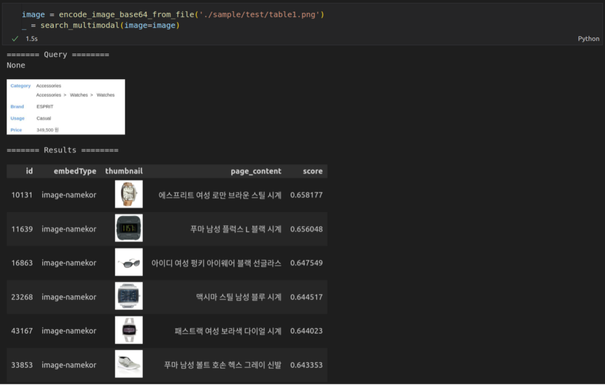Click the image-namekor cell in row 33853
The height and width of the screenshot is (386, 605).
pyautogui.click(x=69, y=365)
